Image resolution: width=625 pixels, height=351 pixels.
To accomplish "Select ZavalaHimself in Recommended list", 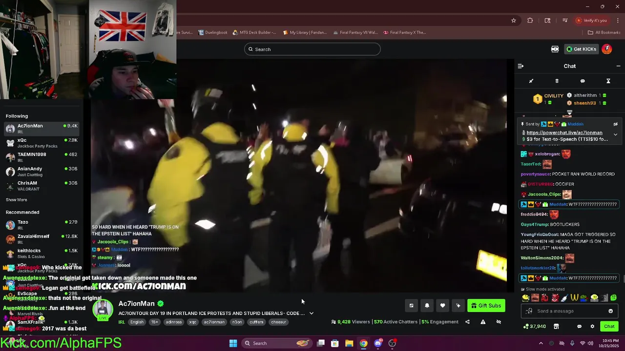I will [x=42, y=239].
